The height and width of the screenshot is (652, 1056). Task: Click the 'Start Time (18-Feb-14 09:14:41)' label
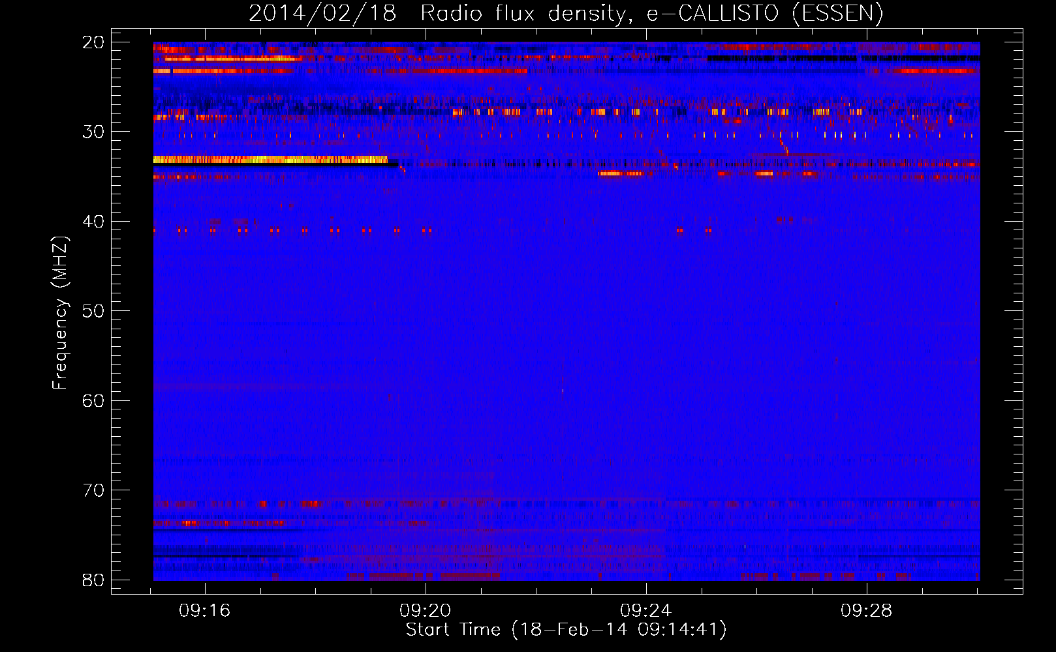566,630
